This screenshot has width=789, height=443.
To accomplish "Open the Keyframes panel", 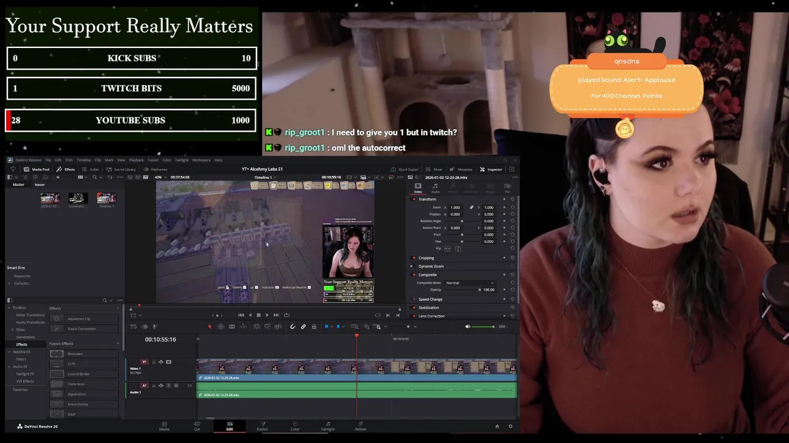I will (155, 169).
